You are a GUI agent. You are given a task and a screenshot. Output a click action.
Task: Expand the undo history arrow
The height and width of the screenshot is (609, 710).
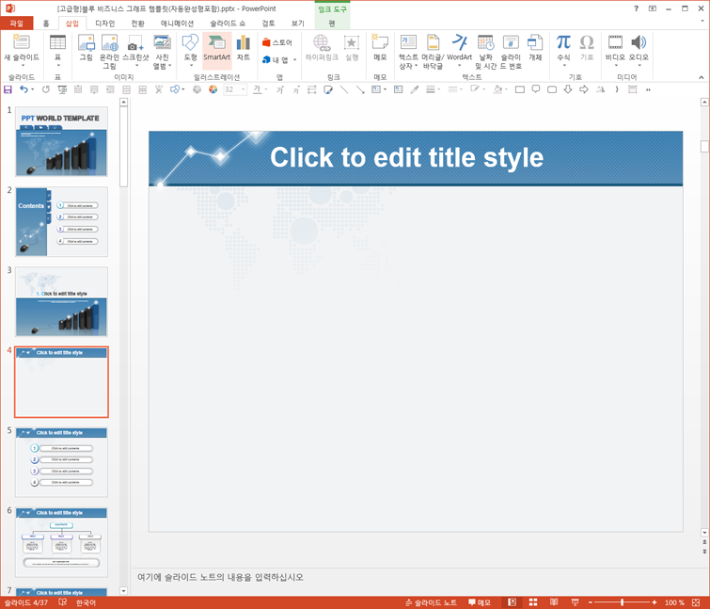click(33, 89)
